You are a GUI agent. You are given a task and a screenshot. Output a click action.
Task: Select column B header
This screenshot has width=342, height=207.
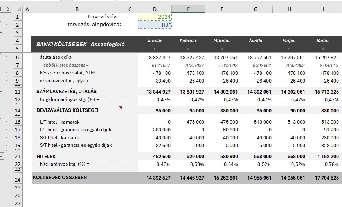(x=77, y=9)
